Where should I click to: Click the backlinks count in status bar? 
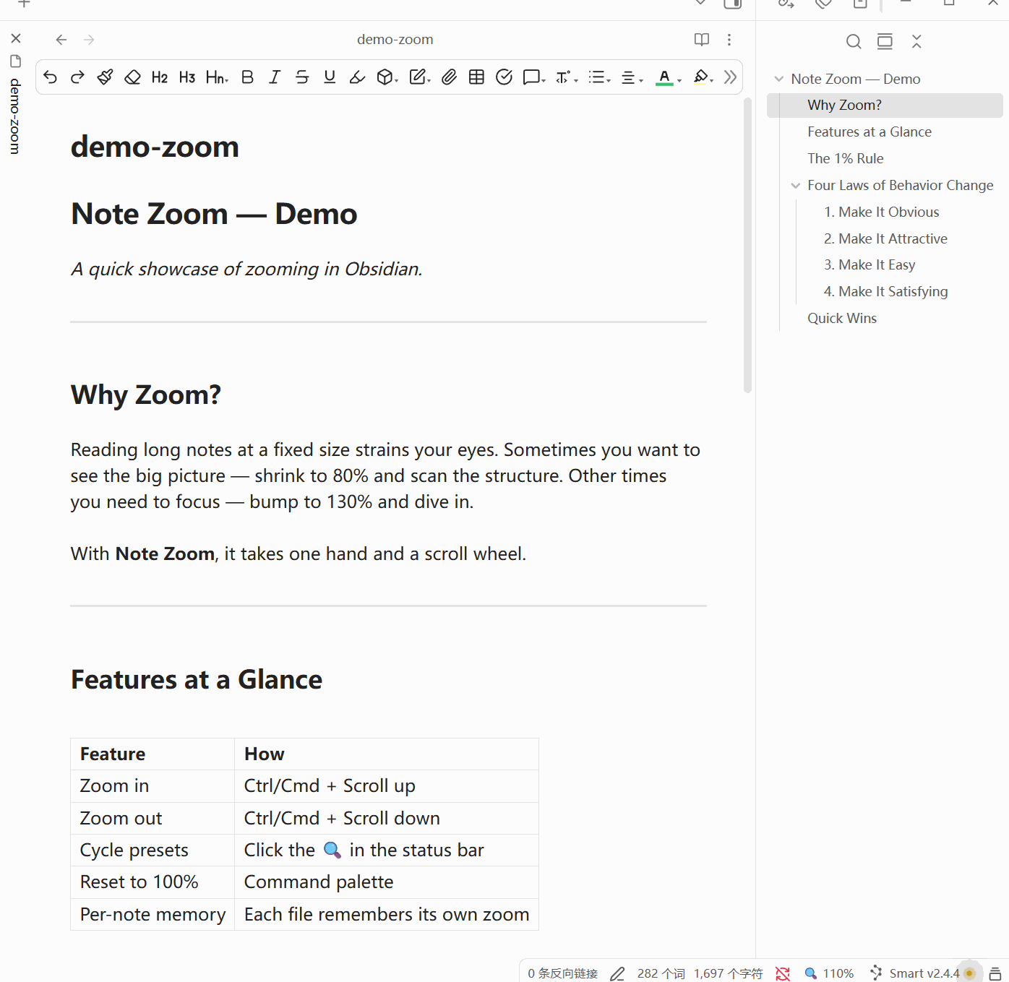point(563,973)
